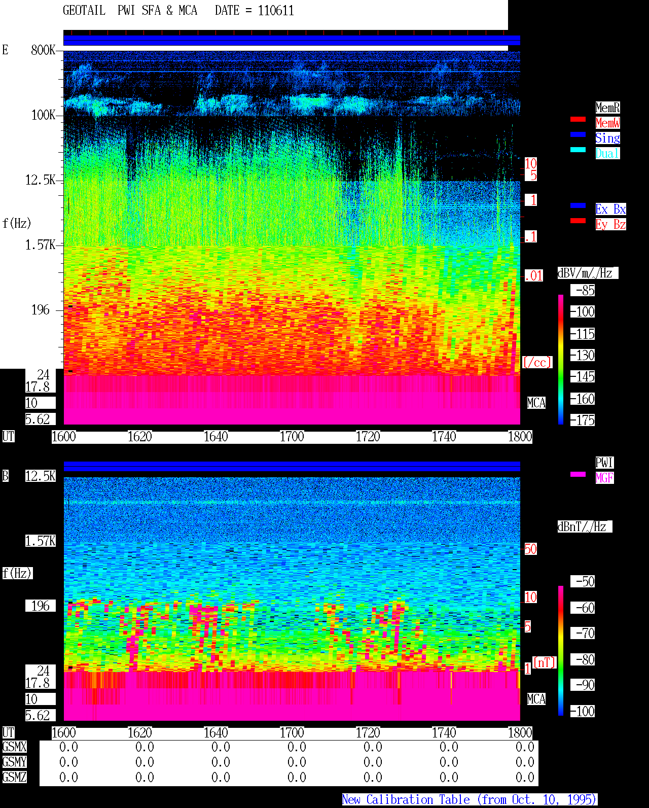Viewport: 649px width, 808px height.
Task: Click the [nT] field axis label
Action: point(545,662)
